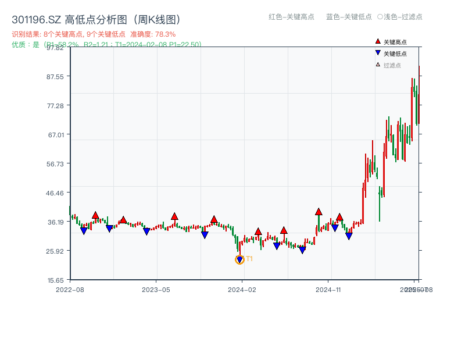Click the 46.46 price axis label
The height and width of the screenshot is (349, 465).
(x=55, y=193)
